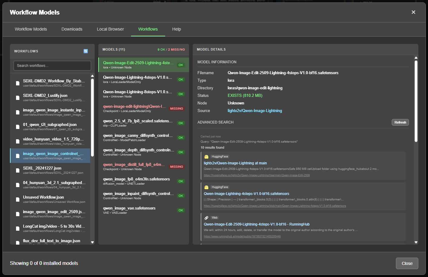Follow the huggingface.co tree/main/Qwen-Image-Edit-2509 URL

pyautogui.click(x=257, y=175)
